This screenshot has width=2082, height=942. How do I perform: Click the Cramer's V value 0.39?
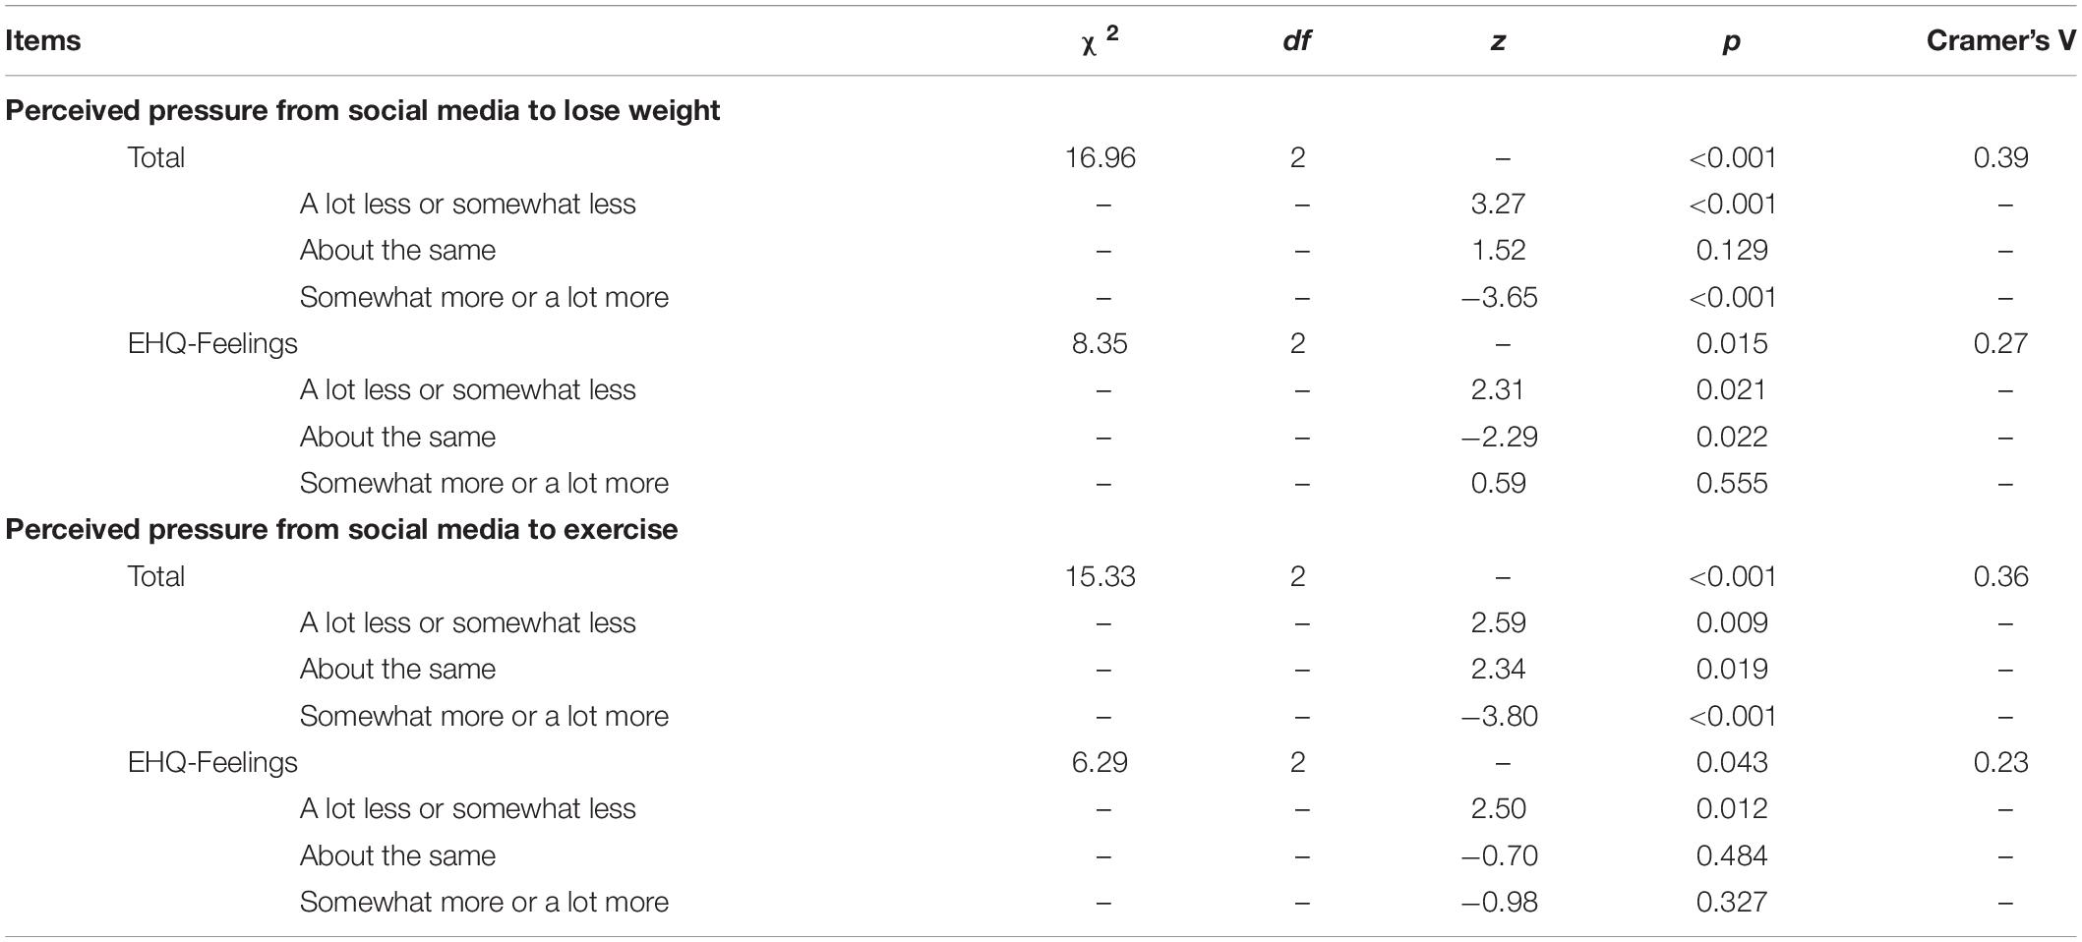[x=2000, y=157]
